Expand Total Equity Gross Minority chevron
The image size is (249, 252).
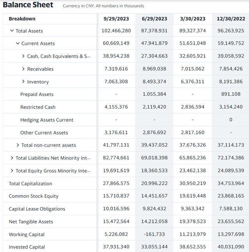click(x=12, y=171)
